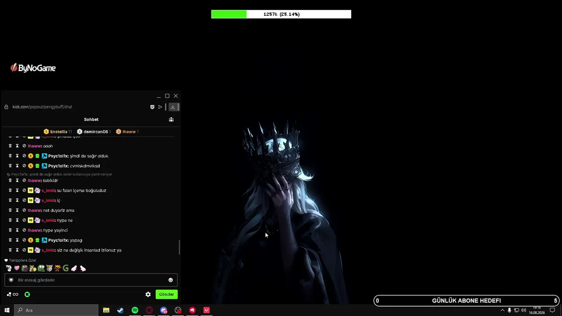Open Ihaww's leaderboard entry

coord(127,132)
